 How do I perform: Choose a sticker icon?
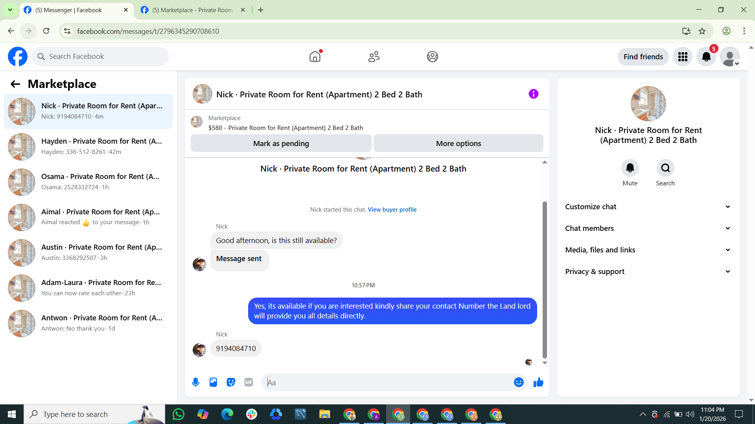(231, 382)
